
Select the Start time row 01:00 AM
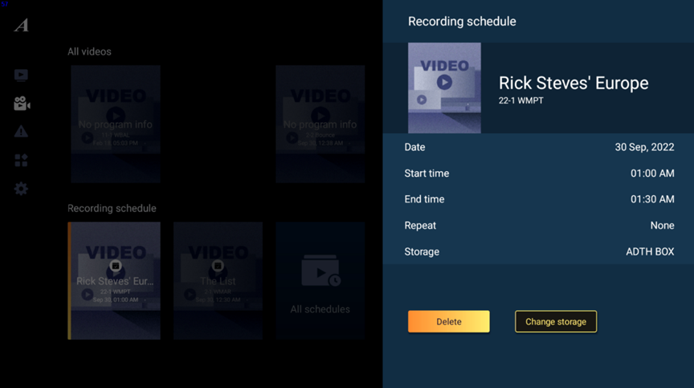[539, 174]
